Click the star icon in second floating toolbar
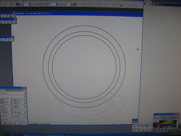181x136 pixels. pos(11,22)
